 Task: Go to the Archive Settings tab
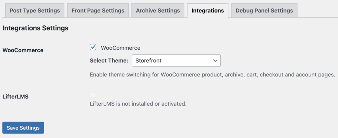pyautogui.click(x=158, y=11)
